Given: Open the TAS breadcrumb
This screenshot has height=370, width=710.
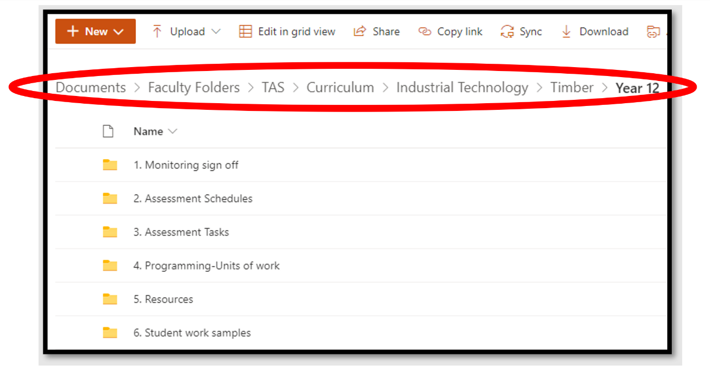Looking at the screenshot, I should pos(273,88).
